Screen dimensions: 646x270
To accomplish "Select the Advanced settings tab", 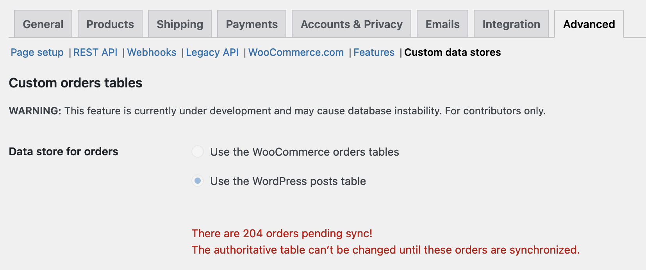I will click(x=588, y=24).
